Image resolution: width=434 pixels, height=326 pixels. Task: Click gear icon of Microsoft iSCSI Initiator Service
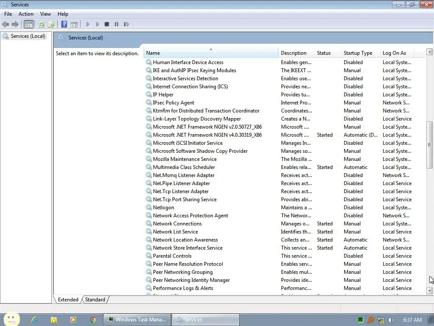tap(149, 143)
